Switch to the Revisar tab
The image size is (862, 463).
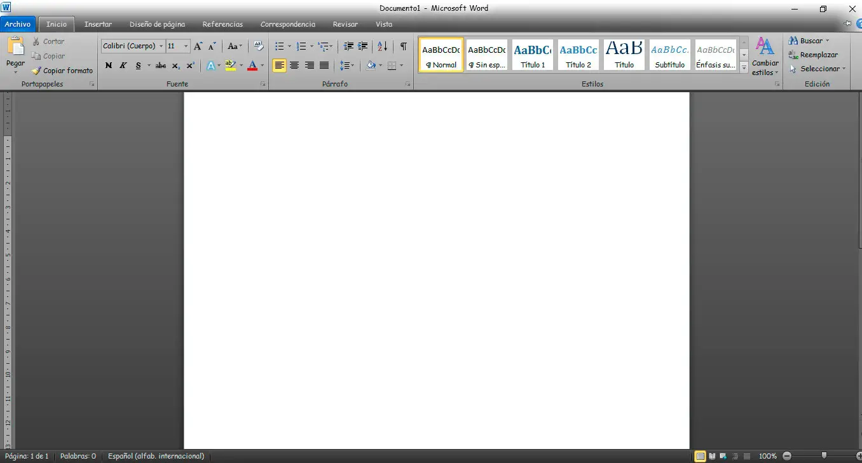344,24
